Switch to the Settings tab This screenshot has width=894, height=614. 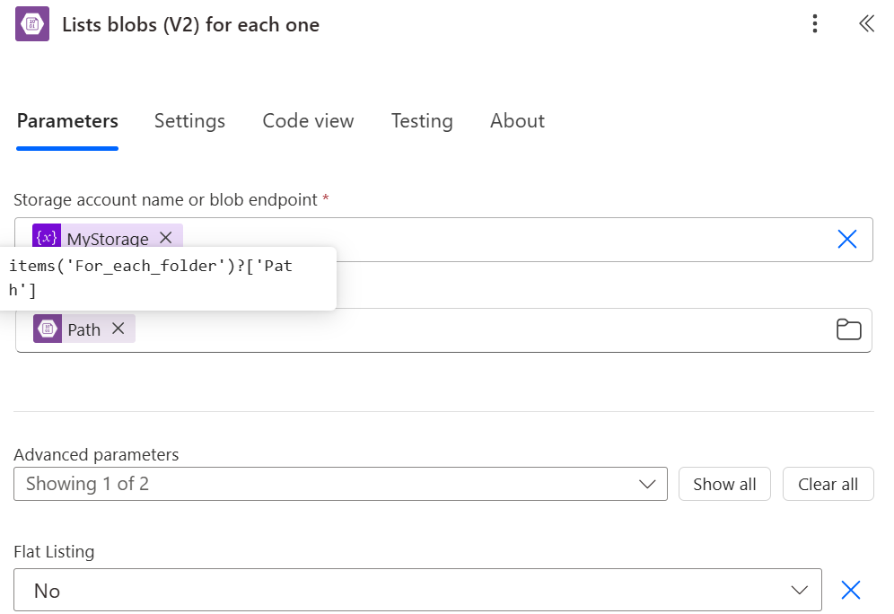coord(189,121)
